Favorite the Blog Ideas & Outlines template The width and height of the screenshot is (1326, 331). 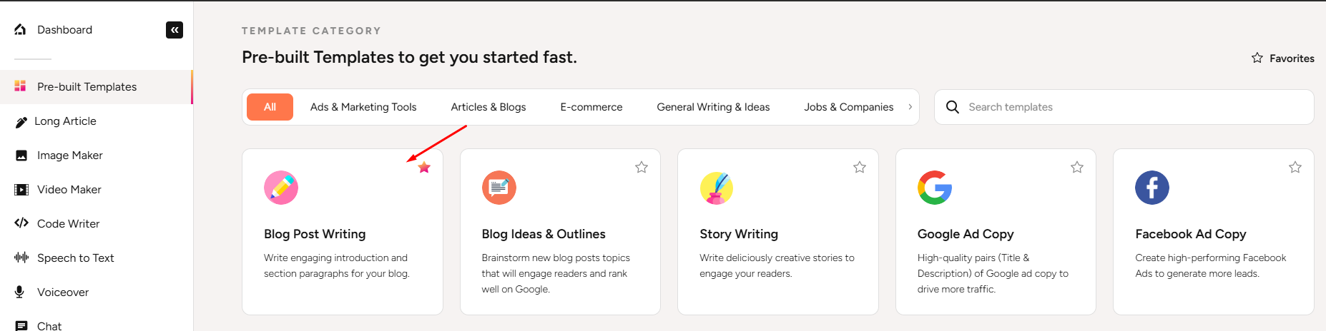[x=642, y=168]
